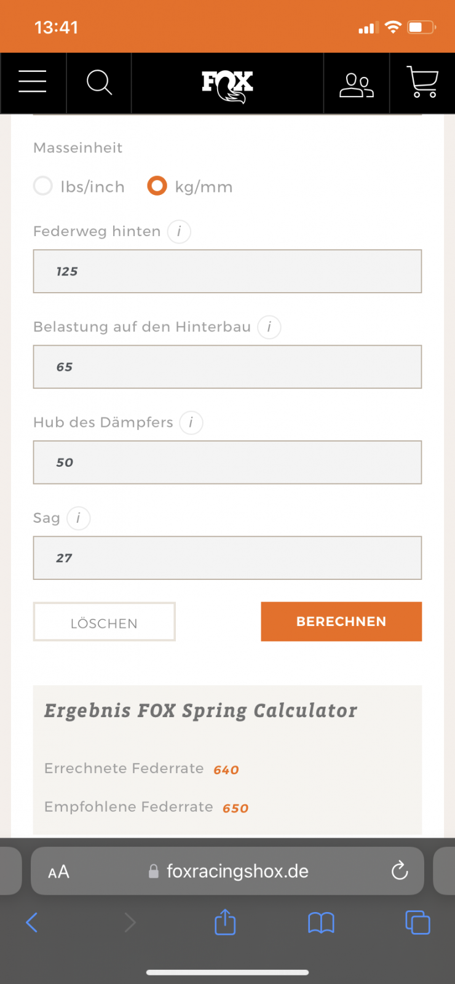The height and width of the screenshot is (984, 455).
Task: Open Safari bookmarks
Action: [321, 922]
